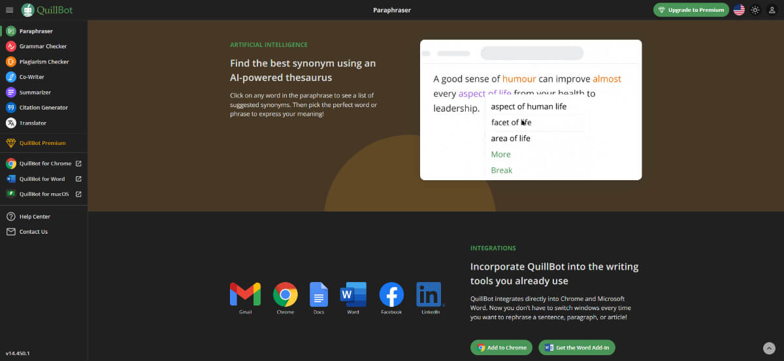Open Summarizer tool
The width and height of the screenshot is (784, 361).
pyautogui.click(x=44, y=92)
